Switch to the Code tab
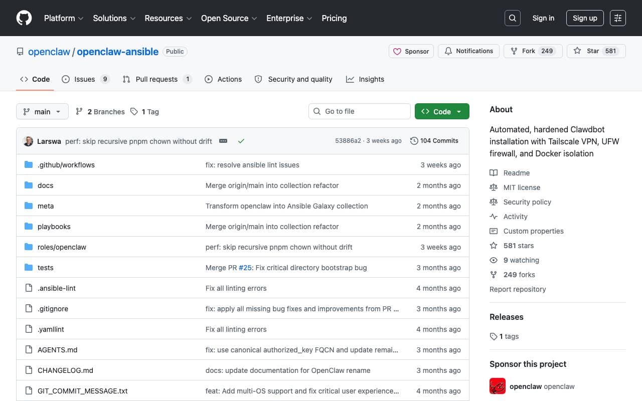642x401 pixels. [35, 79]
